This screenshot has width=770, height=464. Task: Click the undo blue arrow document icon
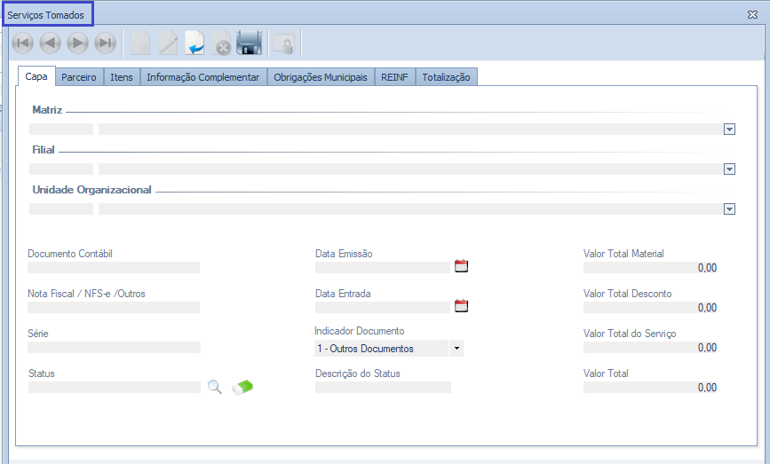(x=194, y=43)
